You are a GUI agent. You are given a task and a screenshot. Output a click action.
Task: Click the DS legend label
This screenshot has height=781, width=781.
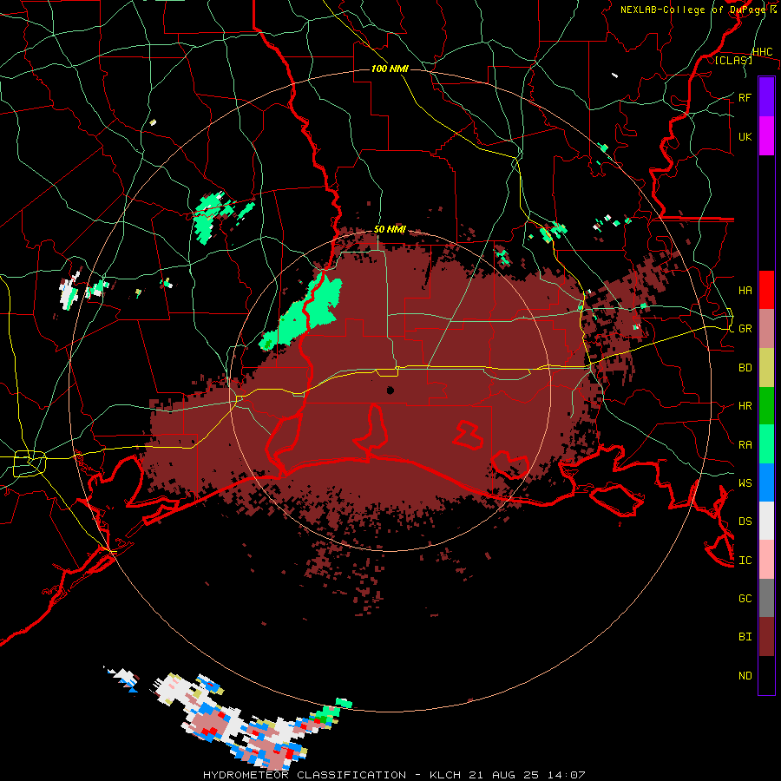click(x=745, y=522)
